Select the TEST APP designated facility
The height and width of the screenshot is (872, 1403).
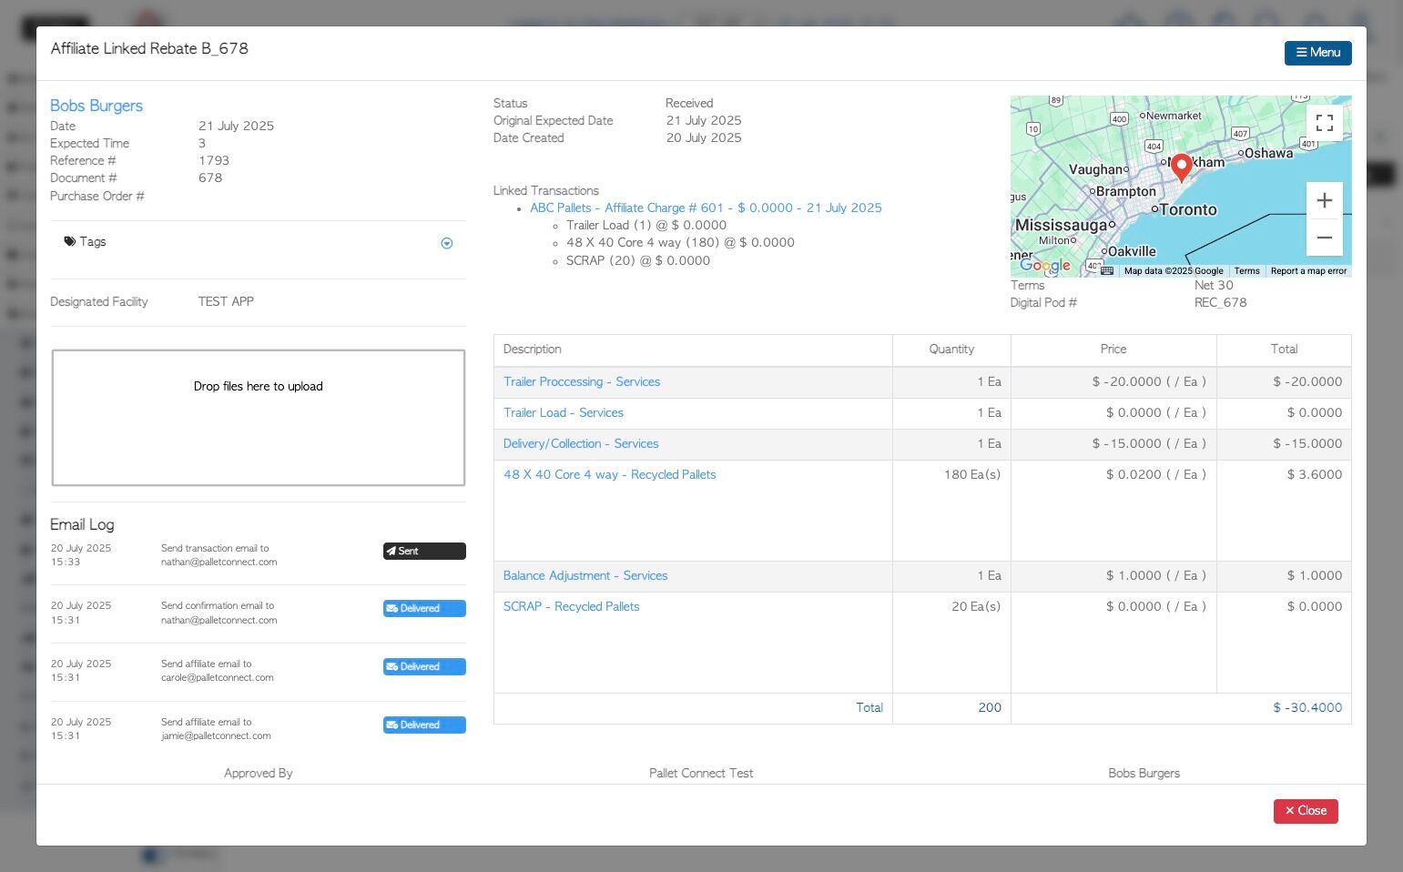point(226,301)
